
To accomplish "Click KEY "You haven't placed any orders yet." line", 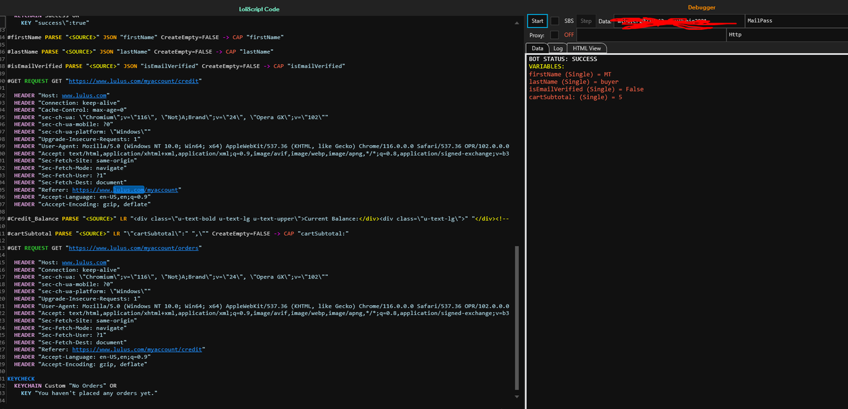I will coord(89,393).
